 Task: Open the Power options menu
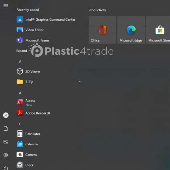[x=6, y=168]
